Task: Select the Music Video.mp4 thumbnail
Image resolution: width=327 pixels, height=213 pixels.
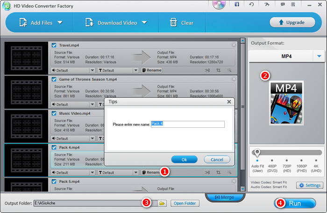Action: [26, 126]
